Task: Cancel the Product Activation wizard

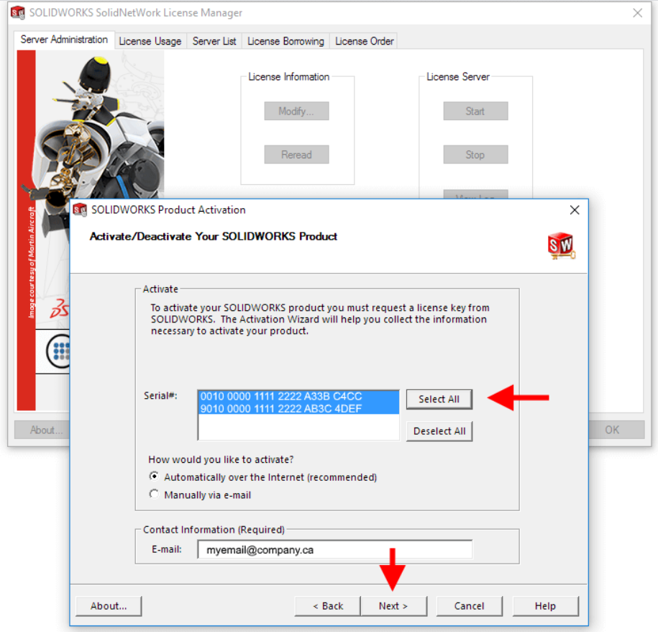Action: pyautogui.click(x=469, y=605)
